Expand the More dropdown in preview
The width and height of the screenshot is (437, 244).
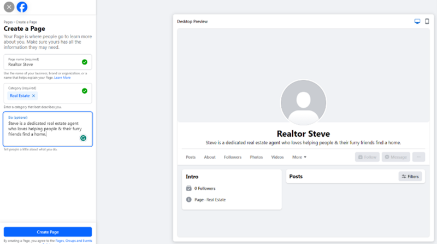(x=299, y=157)
